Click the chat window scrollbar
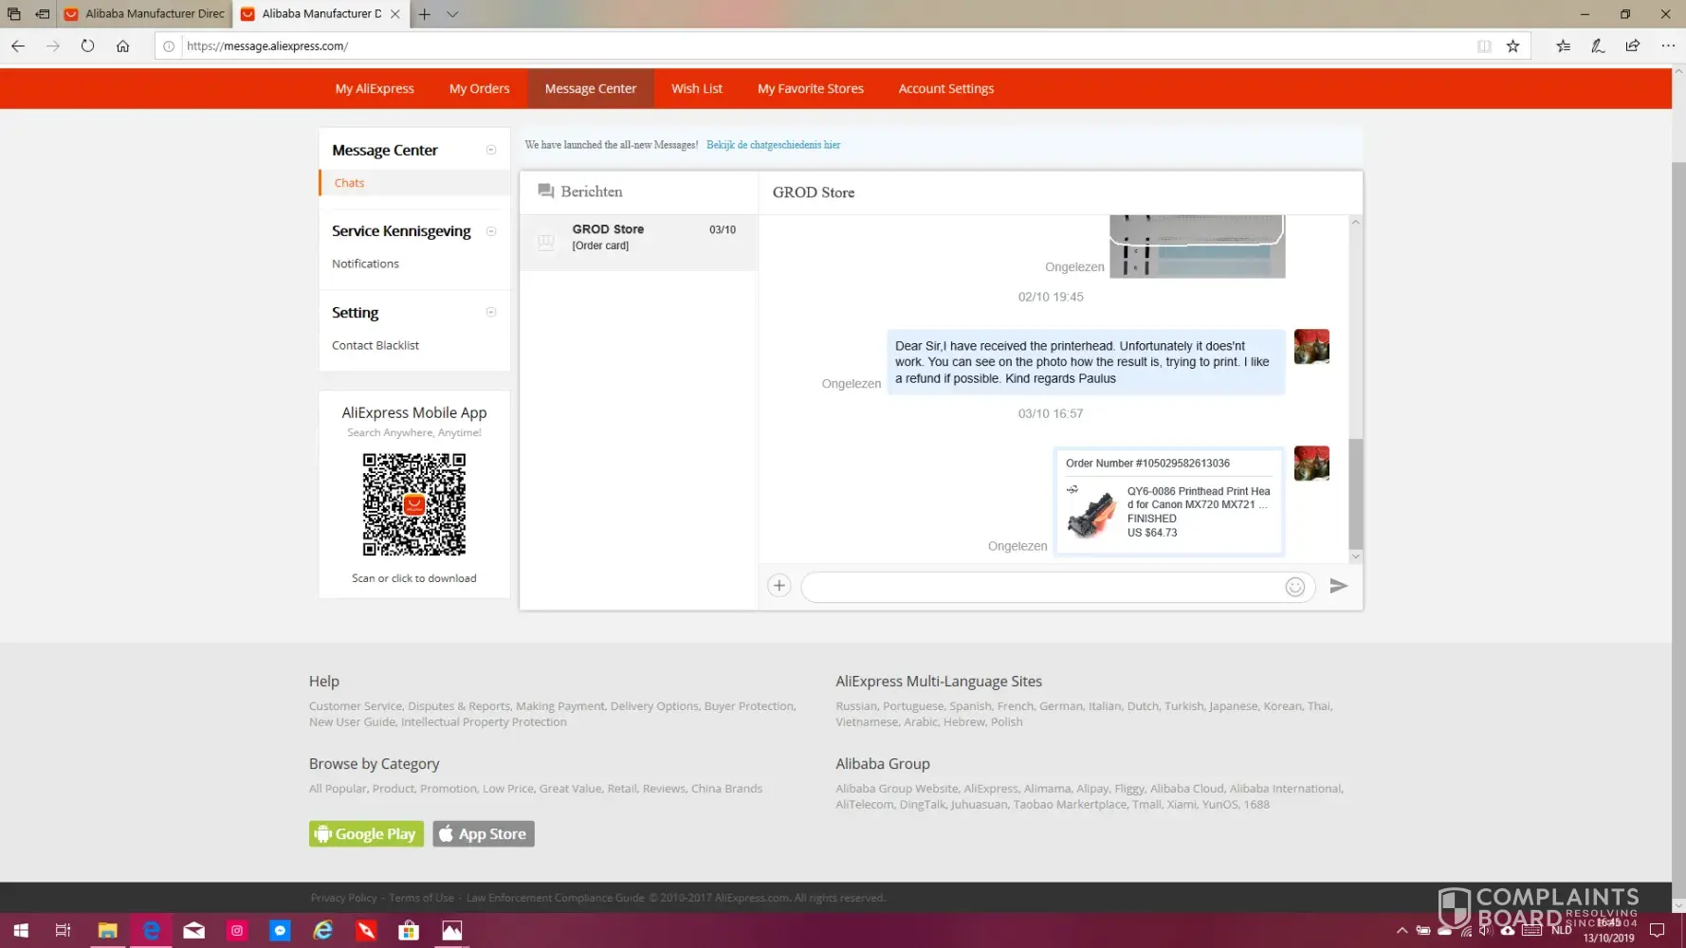Image resolution: width=1686 pixels, height=948 pixels. tap(1355, 493)
